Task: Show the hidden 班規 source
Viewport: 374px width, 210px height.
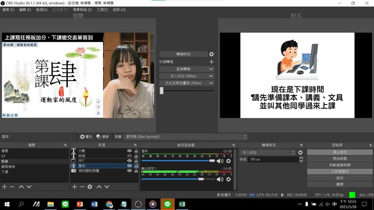Action: (129, 155)
